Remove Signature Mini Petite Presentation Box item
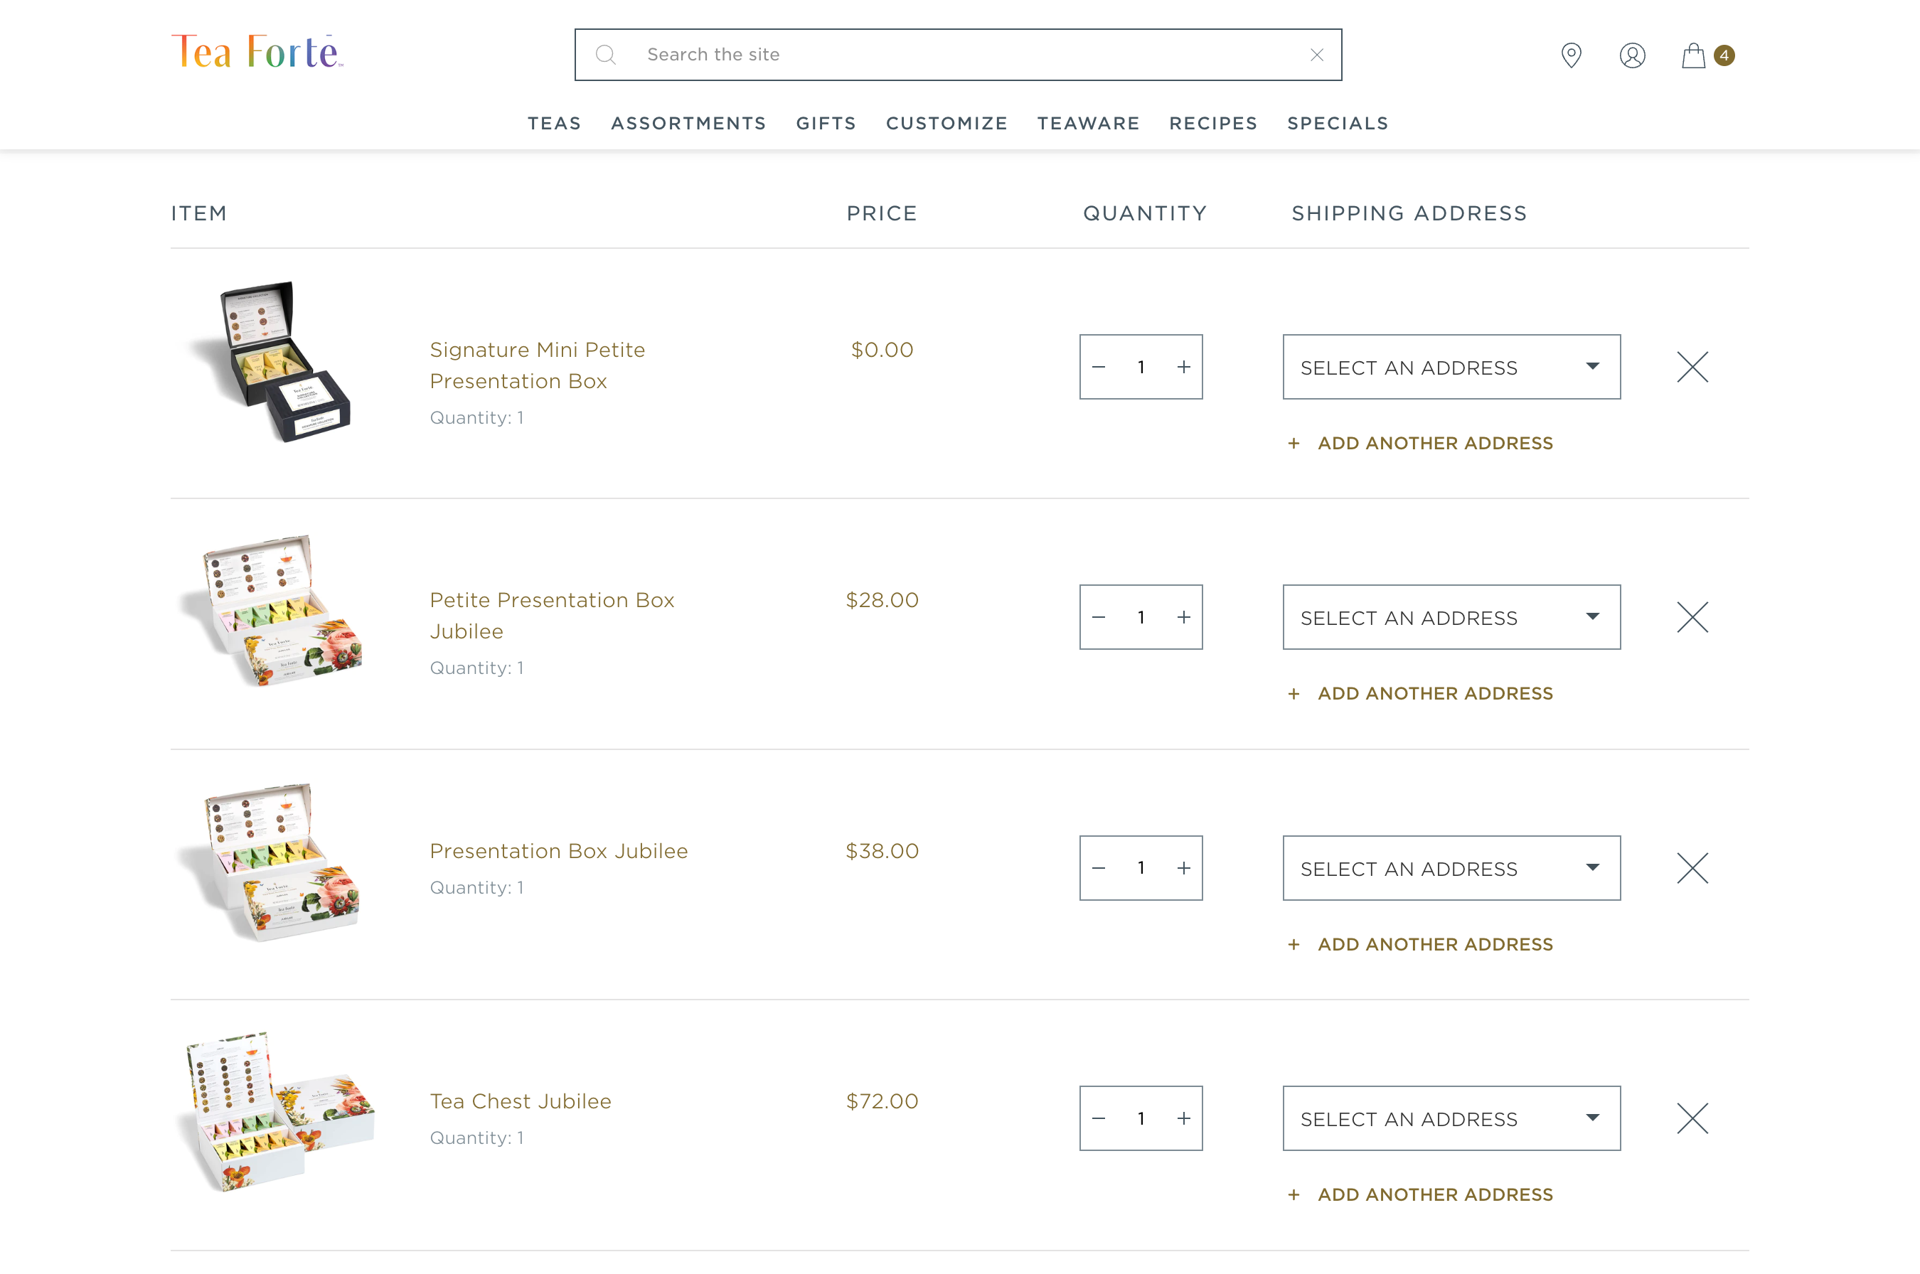Viewport: 1920px width, 1274px height. pyautogui.click(x=1692, y=368)
